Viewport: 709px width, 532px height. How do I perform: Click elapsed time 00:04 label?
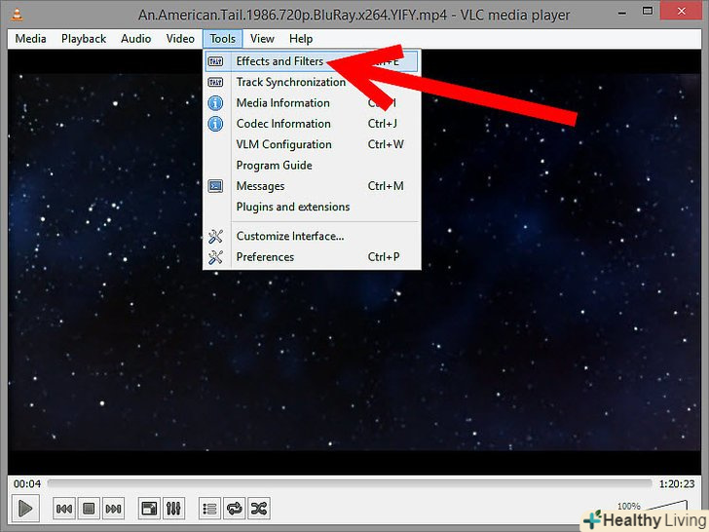26,484
